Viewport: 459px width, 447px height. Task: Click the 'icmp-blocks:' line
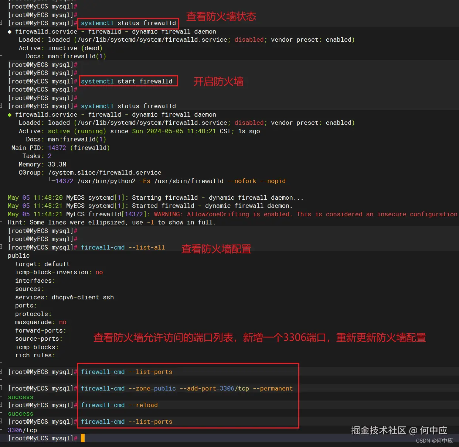pos(37,347)
